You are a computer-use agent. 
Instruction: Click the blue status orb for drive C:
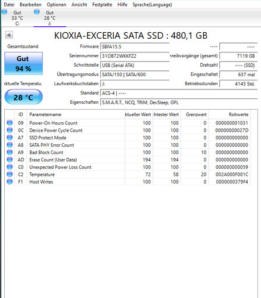point(4,12)
